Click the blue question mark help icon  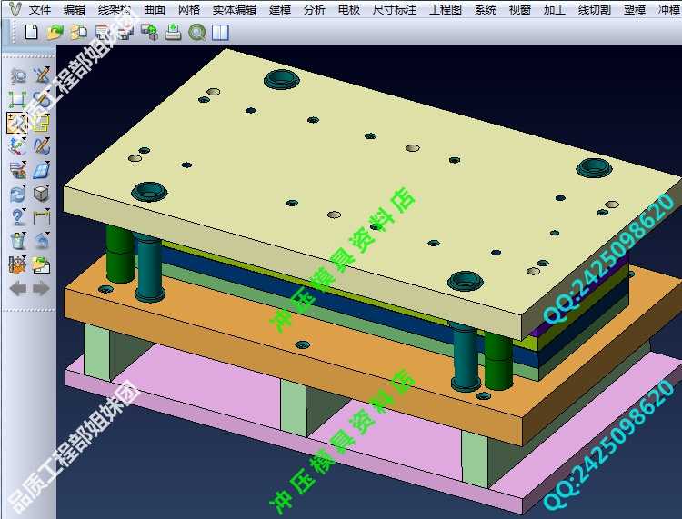point(18,217)
